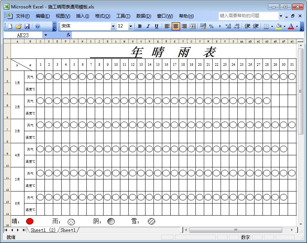Select the 2月 month cell
Image resolution: width=307 pixels, height=243 pixels.
coord(18,107)
